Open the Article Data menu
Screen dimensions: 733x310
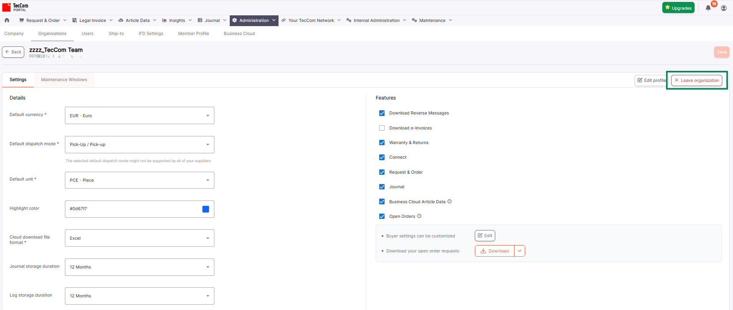pyautogui.click(x=137, y=20)
